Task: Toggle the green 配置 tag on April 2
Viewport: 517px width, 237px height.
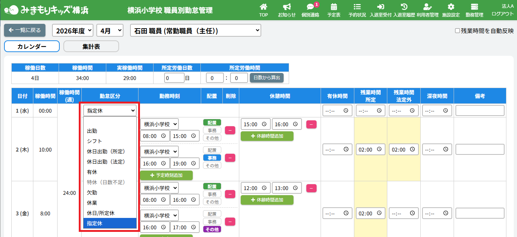Action: point(212,123)
